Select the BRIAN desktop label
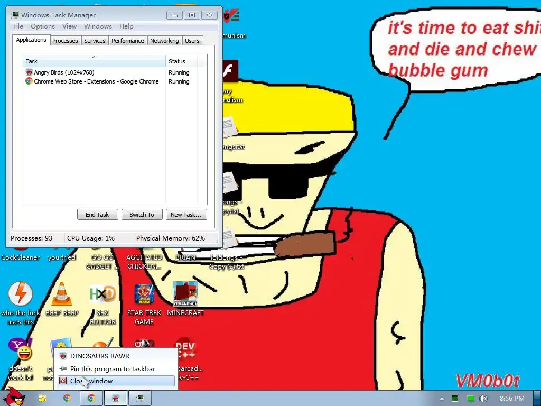Screen dimensions: 541x406 click(185, 257)
